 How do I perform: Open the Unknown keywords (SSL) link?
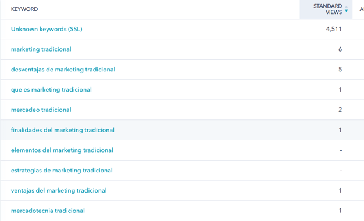pos(47,29)
